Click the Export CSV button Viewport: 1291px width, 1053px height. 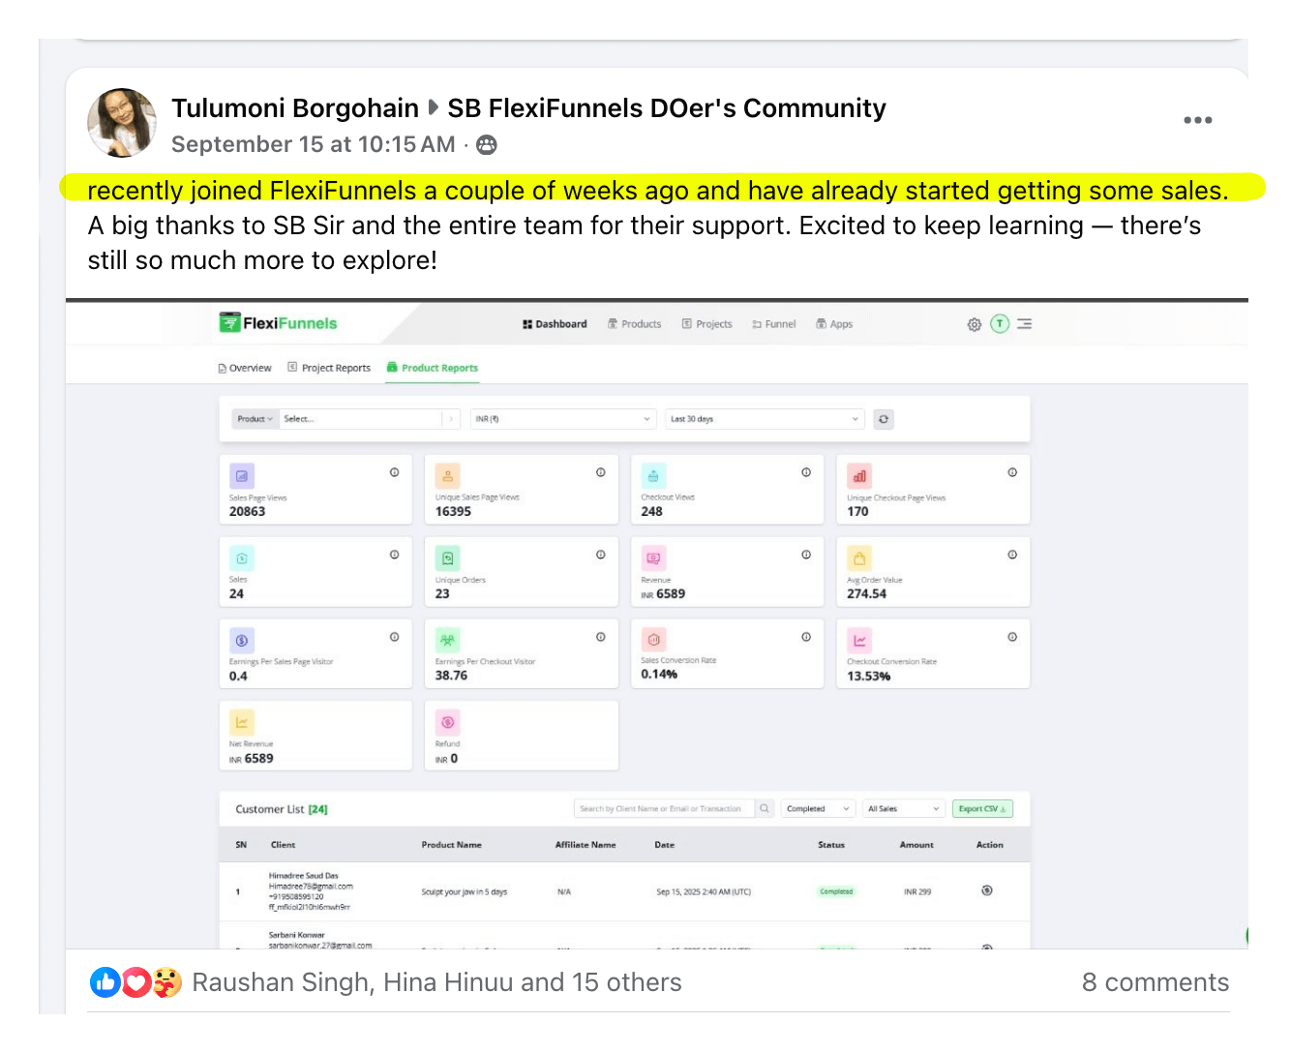(x=982, y=809)
